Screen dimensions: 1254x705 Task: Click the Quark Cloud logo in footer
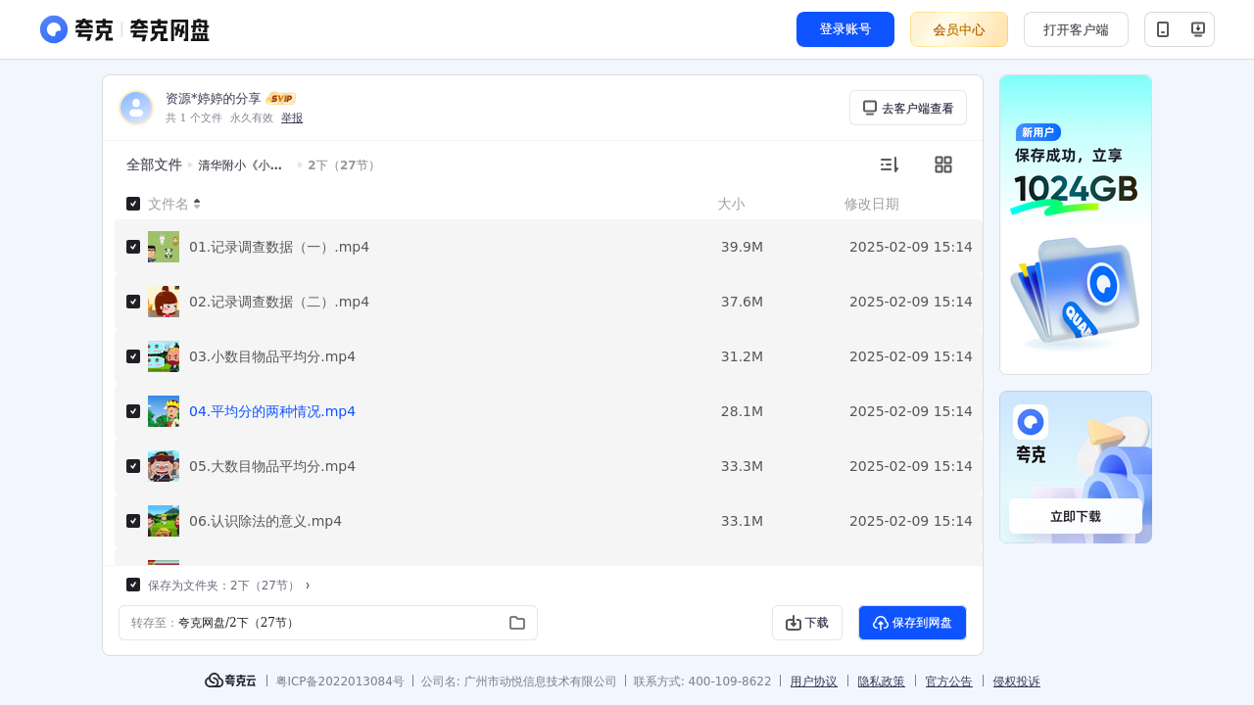pos(230,681)
